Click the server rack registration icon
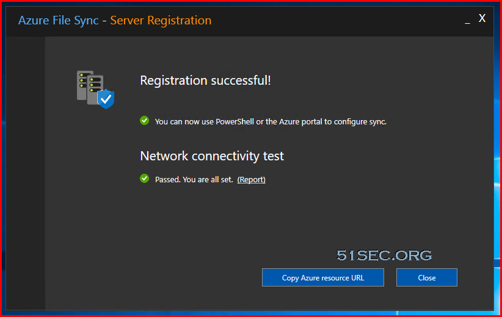 click(x=95, y=90)
